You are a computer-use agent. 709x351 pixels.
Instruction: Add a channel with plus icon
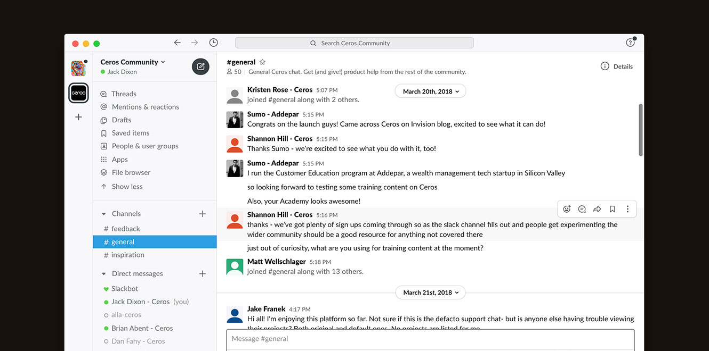(203, 214)
